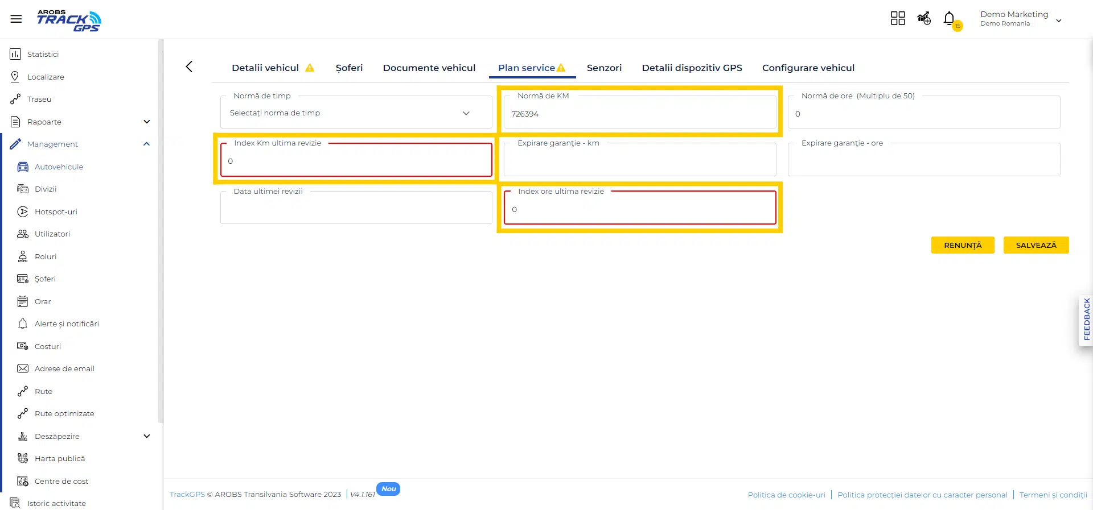Open the notifications bell
This screenshot has height=510, width=1093.
point(949,19)
